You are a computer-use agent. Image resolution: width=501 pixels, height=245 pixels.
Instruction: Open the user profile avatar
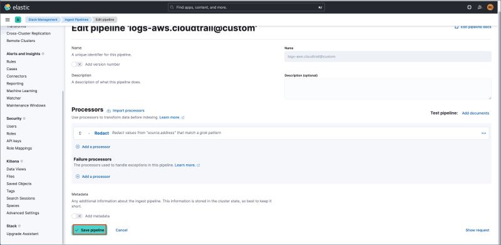490,7
